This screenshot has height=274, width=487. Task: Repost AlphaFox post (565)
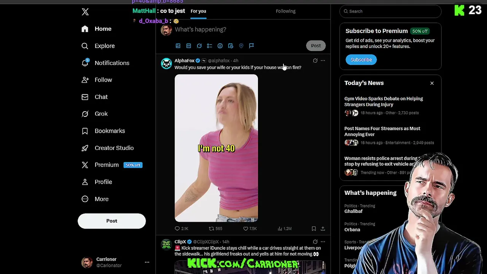tap(215, 229)
